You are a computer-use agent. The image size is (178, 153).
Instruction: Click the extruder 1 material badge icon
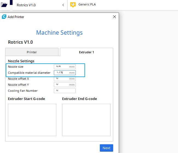coord(73,5)
